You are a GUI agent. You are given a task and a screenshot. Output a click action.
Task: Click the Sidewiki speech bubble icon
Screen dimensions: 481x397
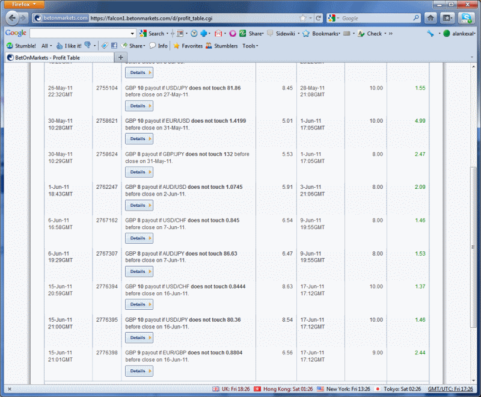point(270,33)
